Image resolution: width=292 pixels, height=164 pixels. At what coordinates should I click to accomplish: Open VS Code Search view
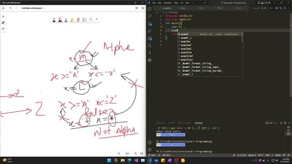150,16
